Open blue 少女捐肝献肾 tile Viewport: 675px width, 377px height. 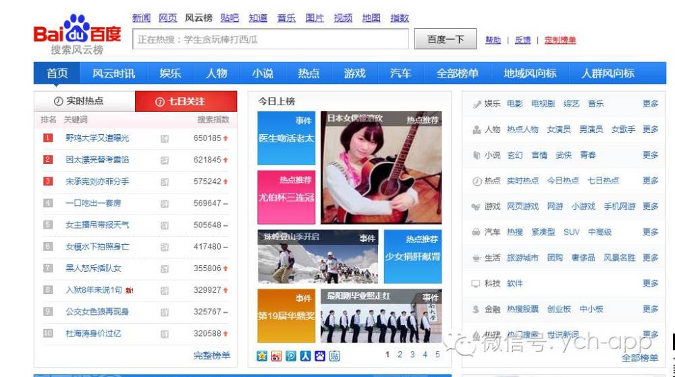[412, 257]
